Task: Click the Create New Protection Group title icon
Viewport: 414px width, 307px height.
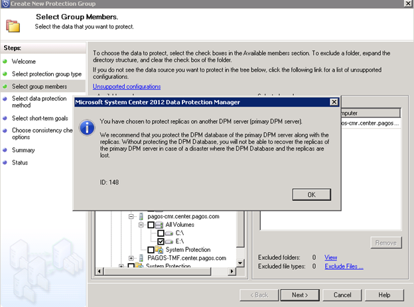Action: point(5,4)
